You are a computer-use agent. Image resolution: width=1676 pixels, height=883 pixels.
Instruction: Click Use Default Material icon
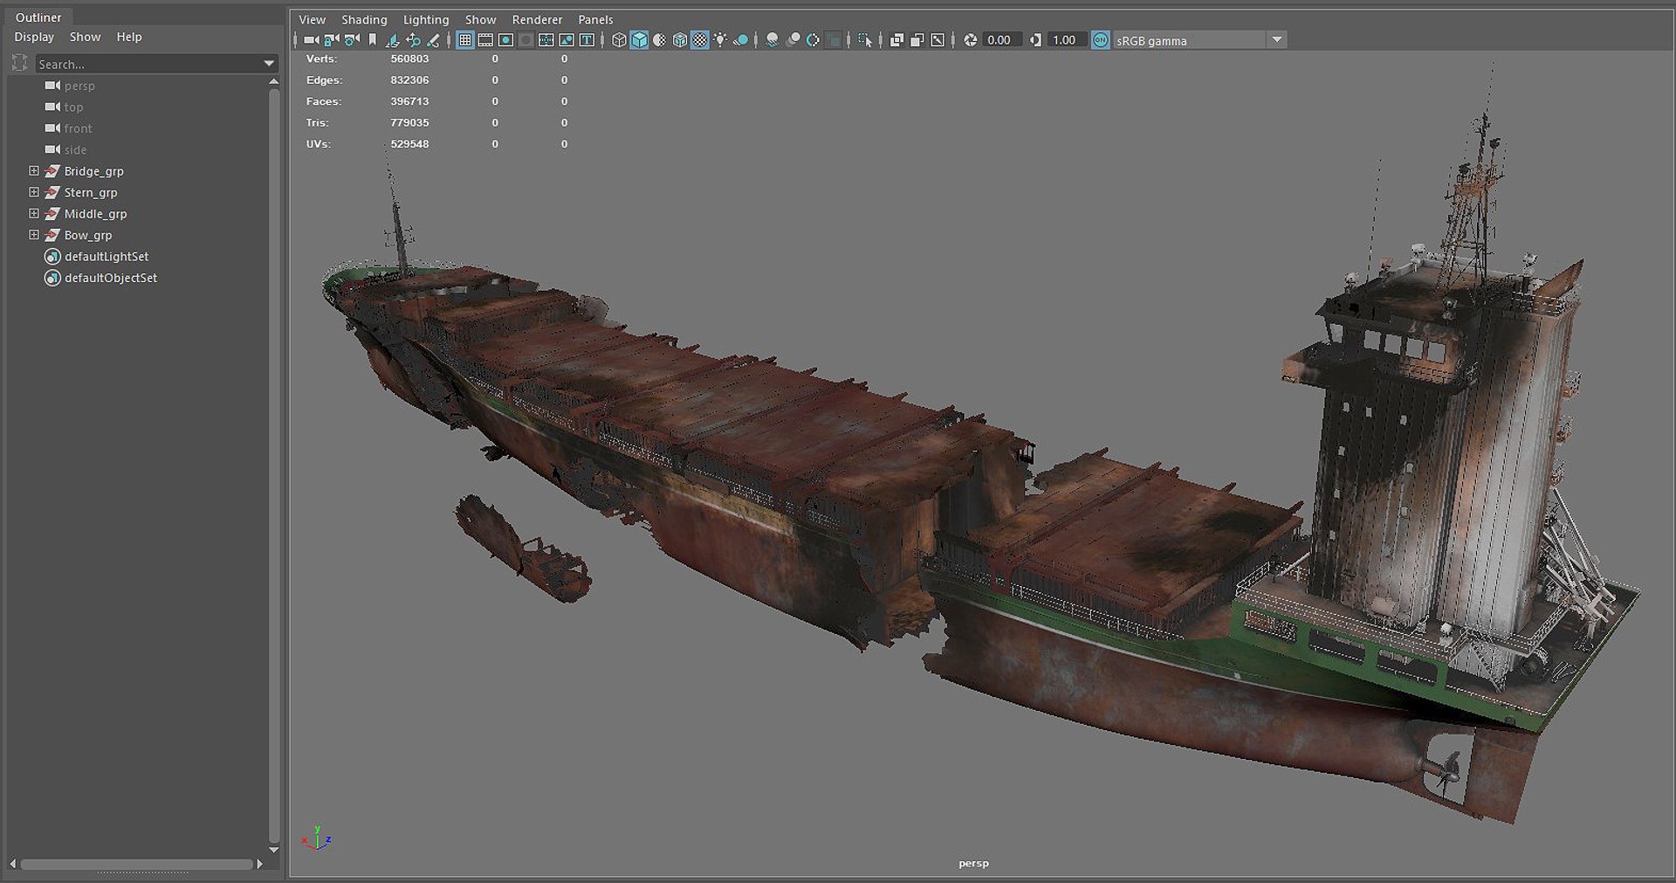(659, 40)
